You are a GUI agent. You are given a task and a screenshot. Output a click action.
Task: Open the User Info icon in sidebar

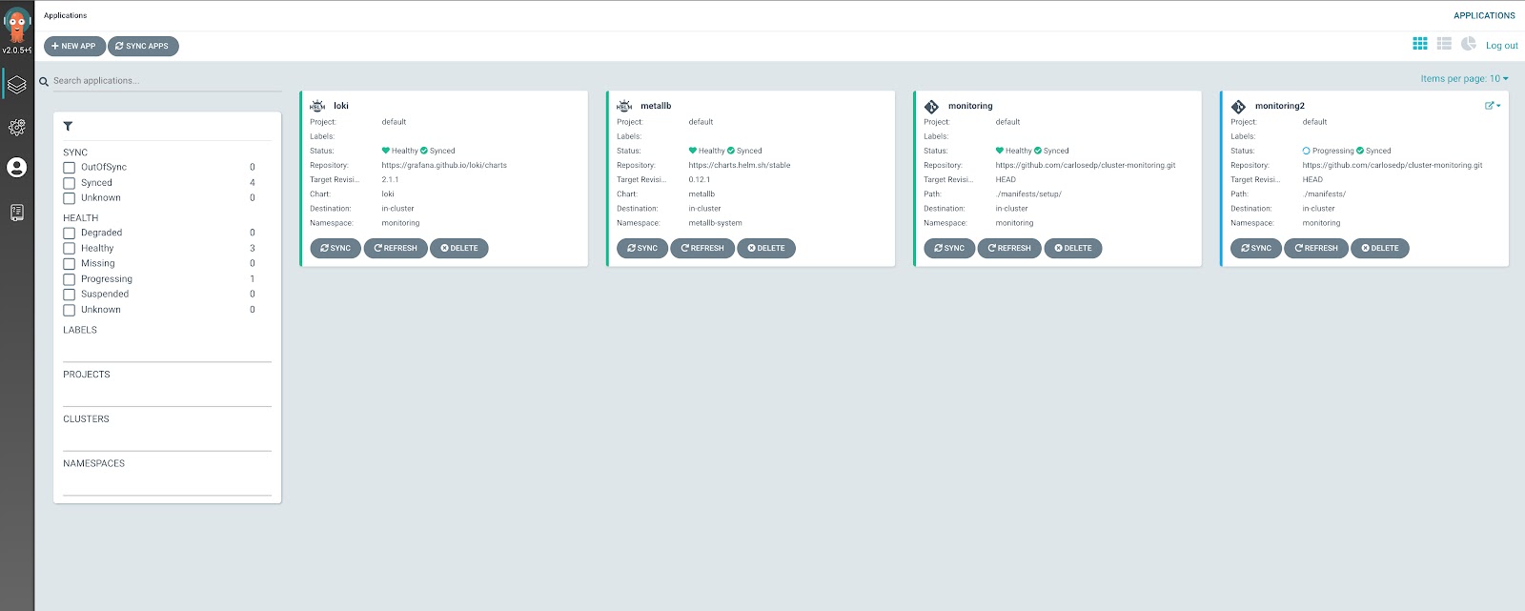[x=16, y=168]
